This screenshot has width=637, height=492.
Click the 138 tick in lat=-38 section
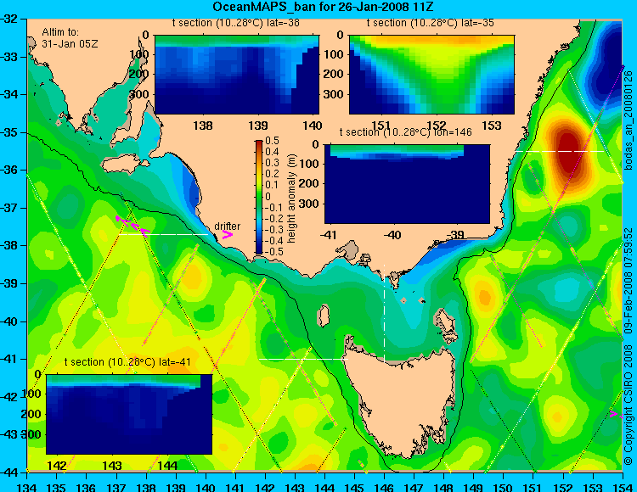pos(202,126)
